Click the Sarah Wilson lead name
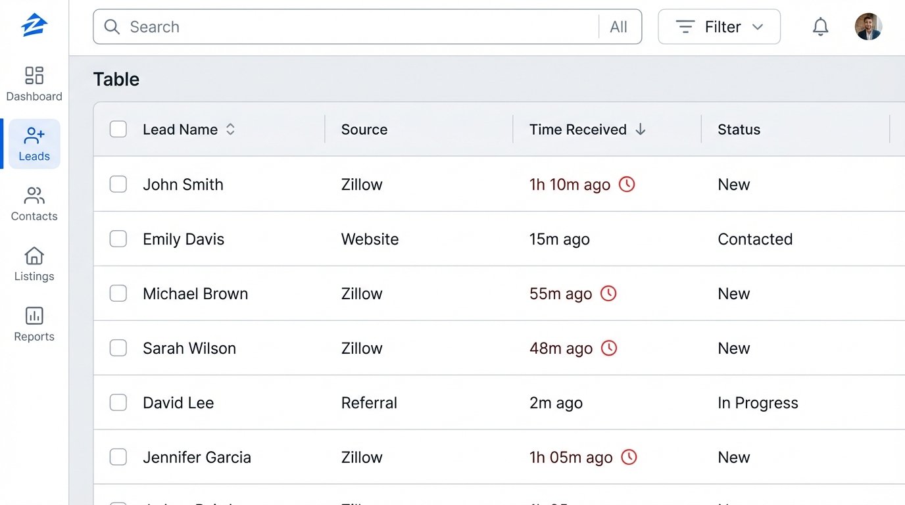This screenshot has height=505, width=905. click(x=189, y=348)
